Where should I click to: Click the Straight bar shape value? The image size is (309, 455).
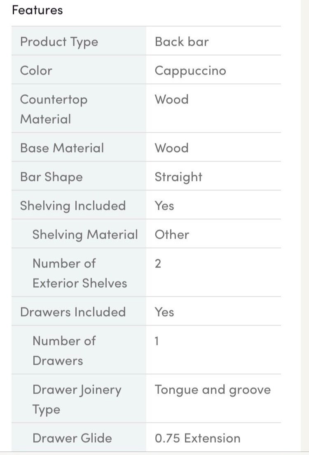click(178, 177)
